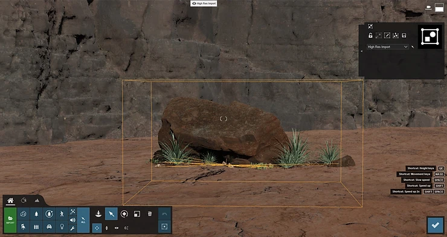Open the Utilities wrench category
This screenshot has height=237, width=447.
(x=72, y=229)
